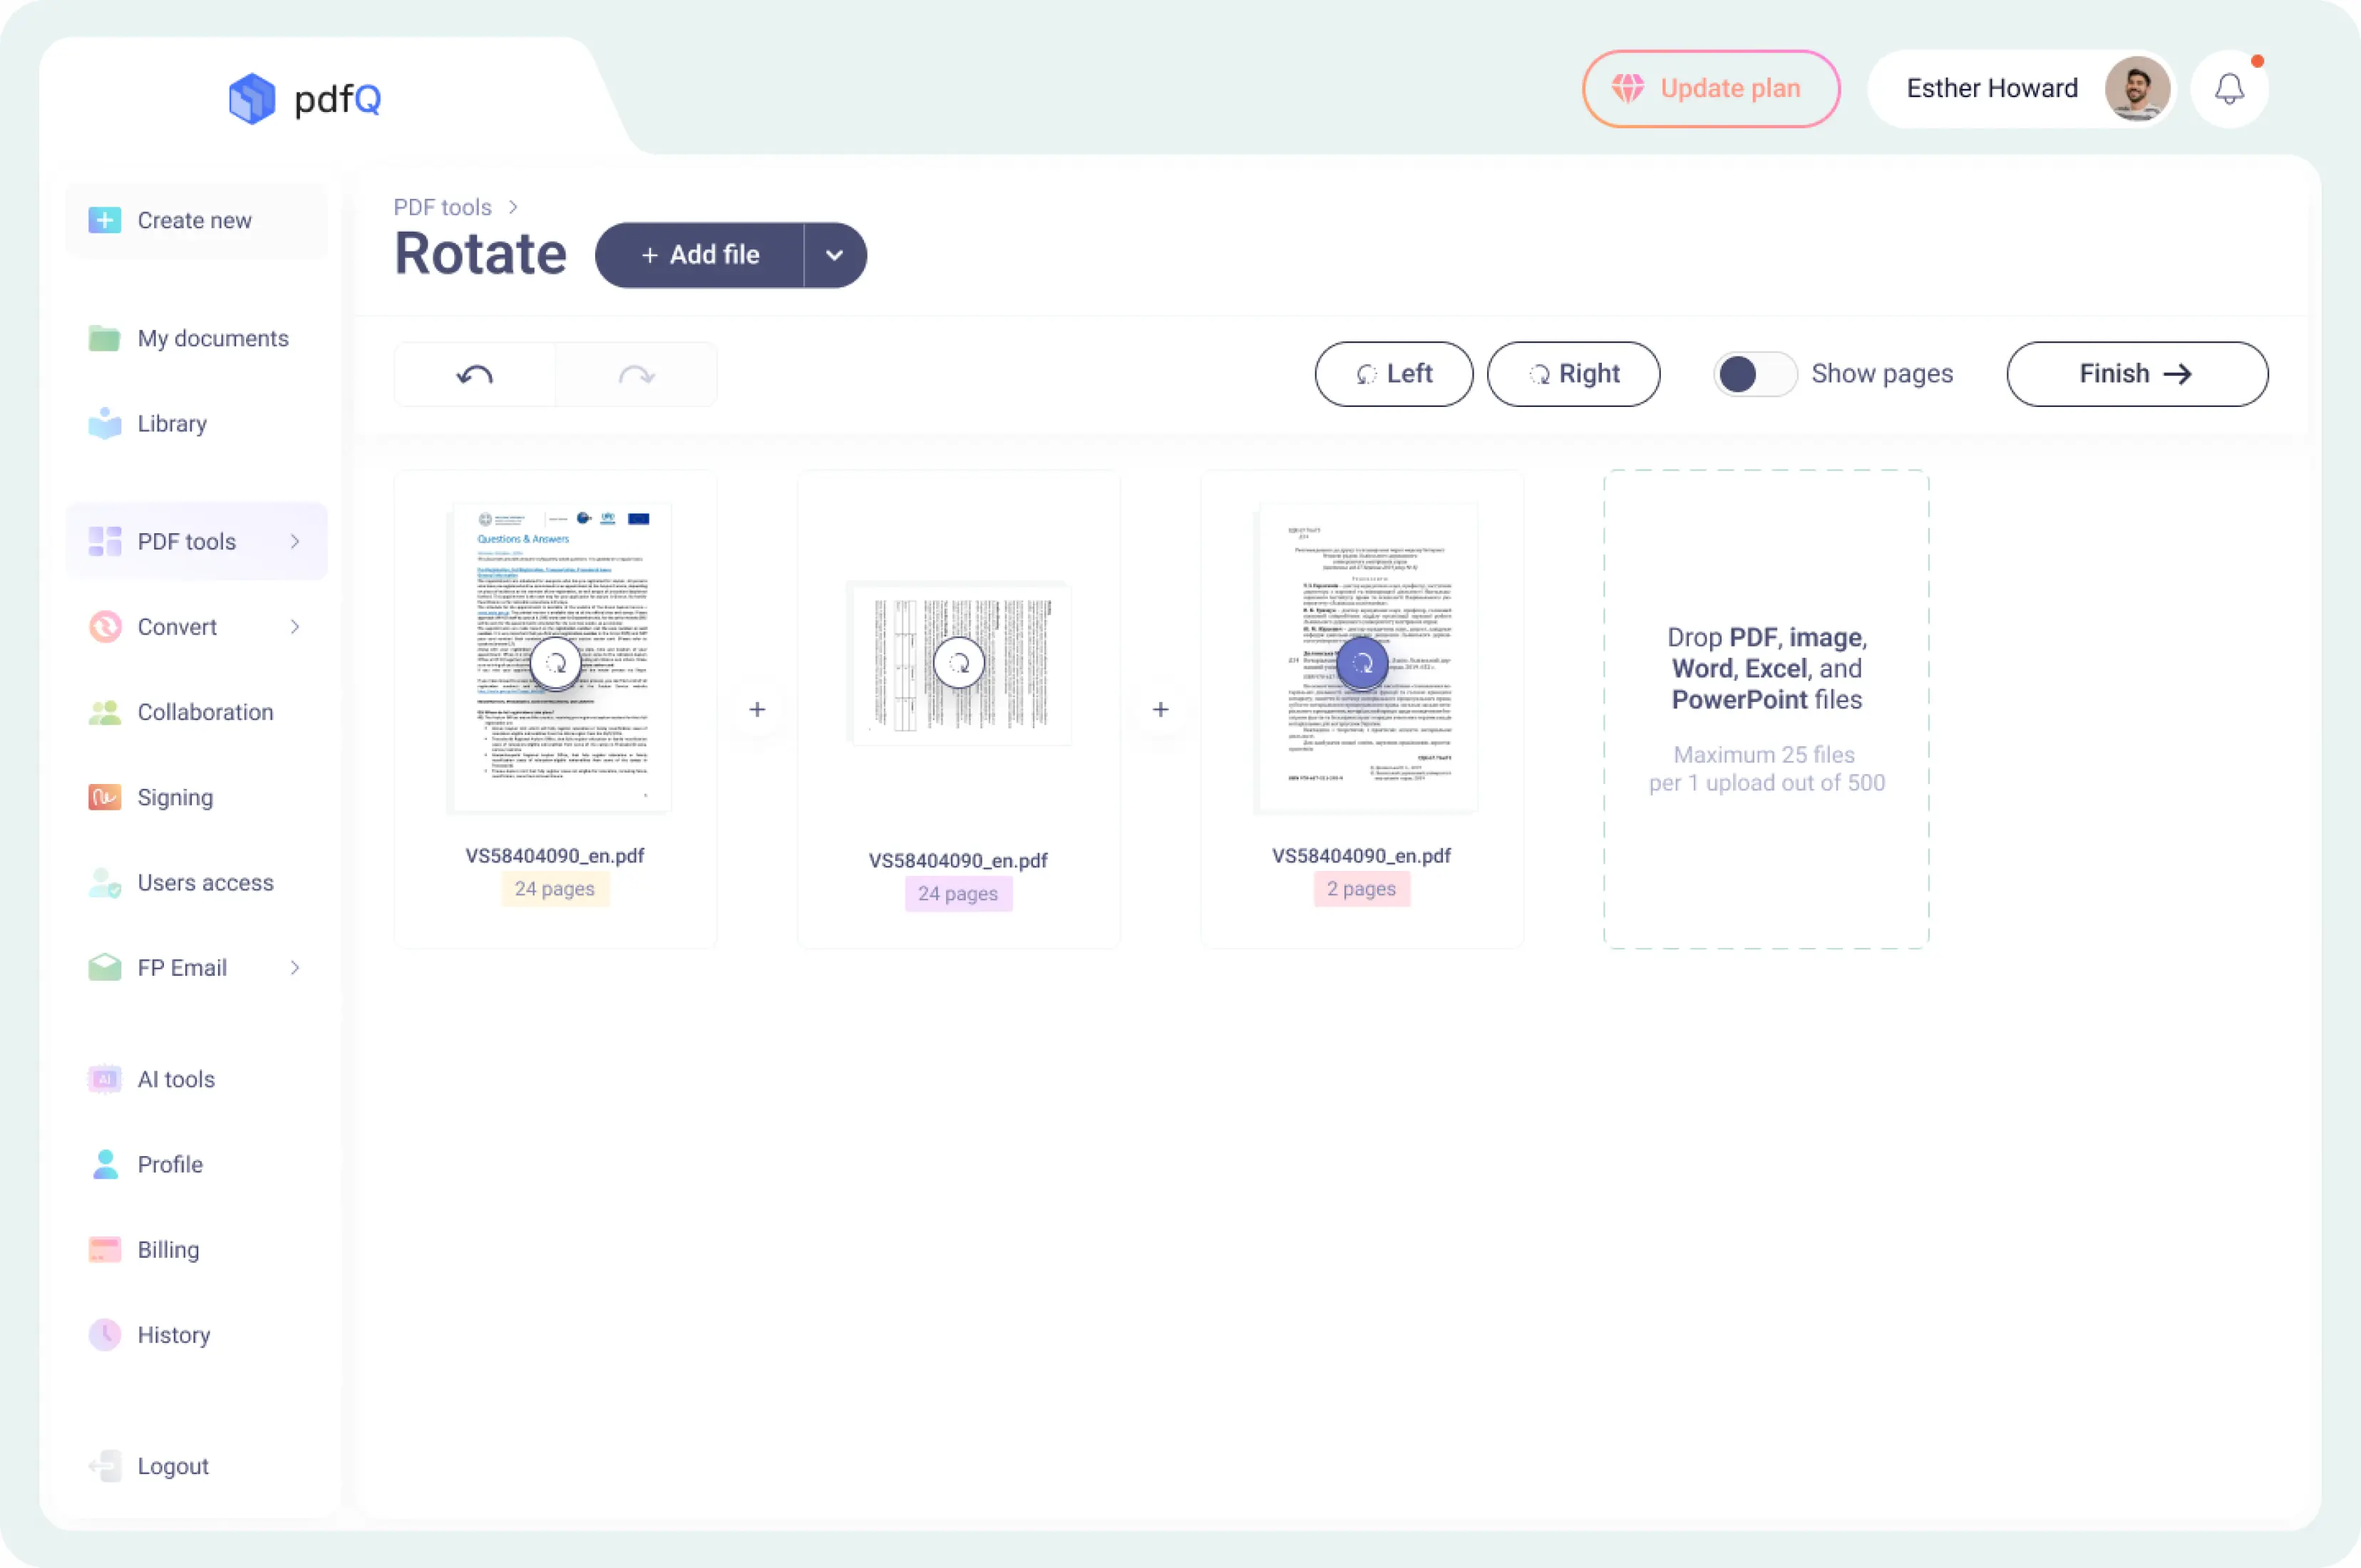
Task: Click the file drop zone area
Action: tap(1766, 709)
